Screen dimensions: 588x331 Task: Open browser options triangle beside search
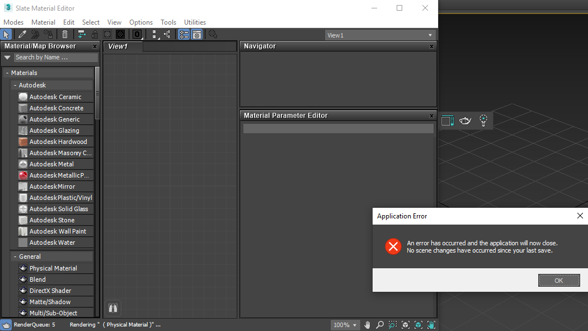[7, 58]
